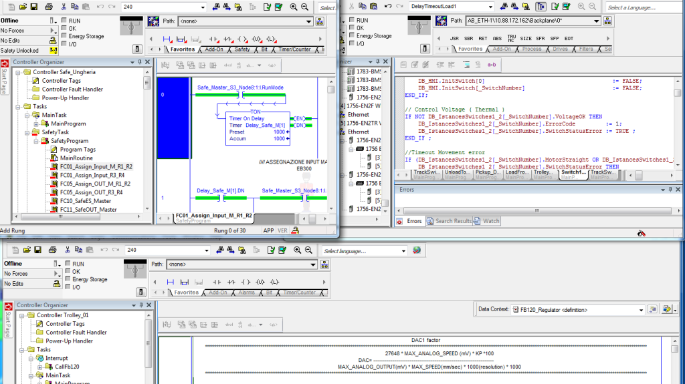Screen dimensions: 685x384
Task: Toggle Energy Storage box in structured text window
Action: tap(352, 35)
